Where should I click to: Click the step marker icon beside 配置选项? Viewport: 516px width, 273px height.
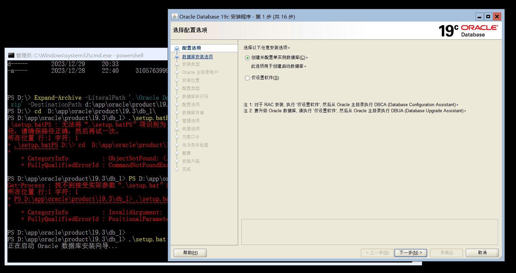pos(176,48)
